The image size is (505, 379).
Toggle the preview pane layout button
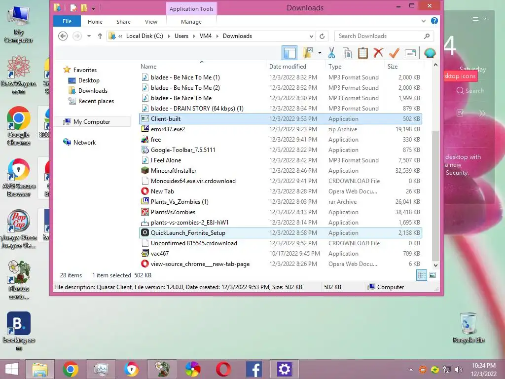(289, 53)
